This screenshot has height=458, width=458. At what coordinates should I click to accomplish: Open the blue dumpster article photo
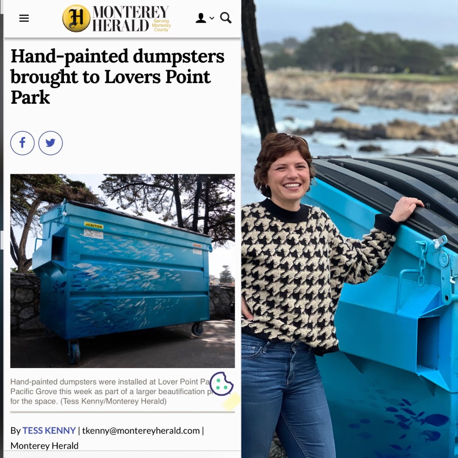[x=123, y=271]
